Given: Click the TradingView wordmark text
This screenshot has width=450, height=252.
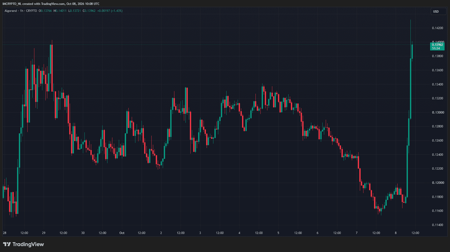Looking at the screenshot, I should click(28, 244).
